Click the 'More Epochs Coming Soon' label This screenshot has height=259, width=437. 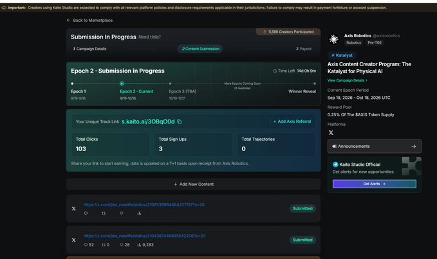pos(243,84)
